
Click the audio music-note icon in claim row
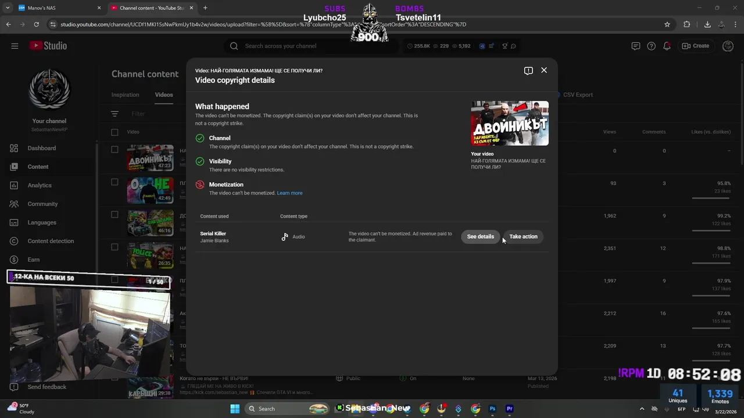pos(285,237)
